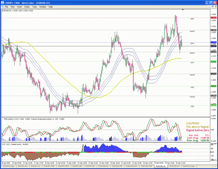Switch to the EURJPY,M30 chart tab
This screenshot has height=169, width=218.
(49, 166)
